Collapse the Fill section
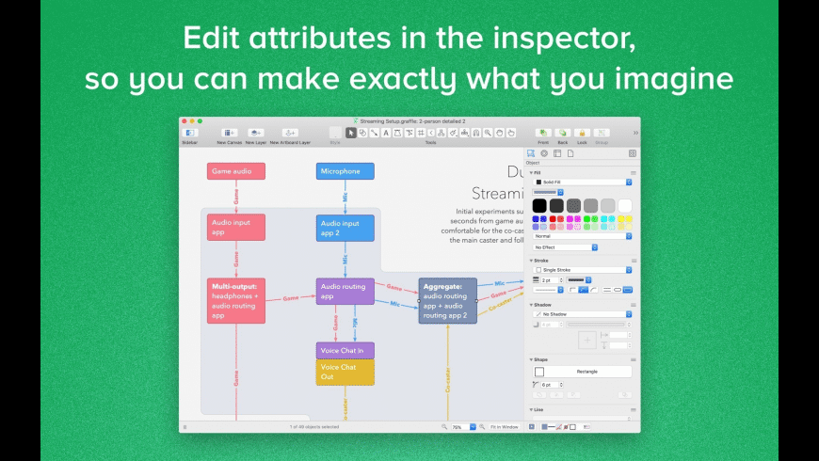This screenshot has width=819, height=461. pyautogui.click(x=531, y=173)
